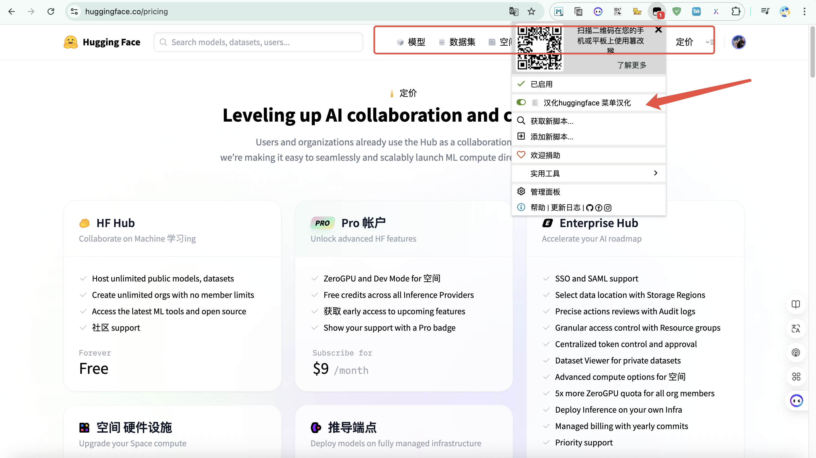Click the Enterprise Hub card heading

[x=599, y=223]
